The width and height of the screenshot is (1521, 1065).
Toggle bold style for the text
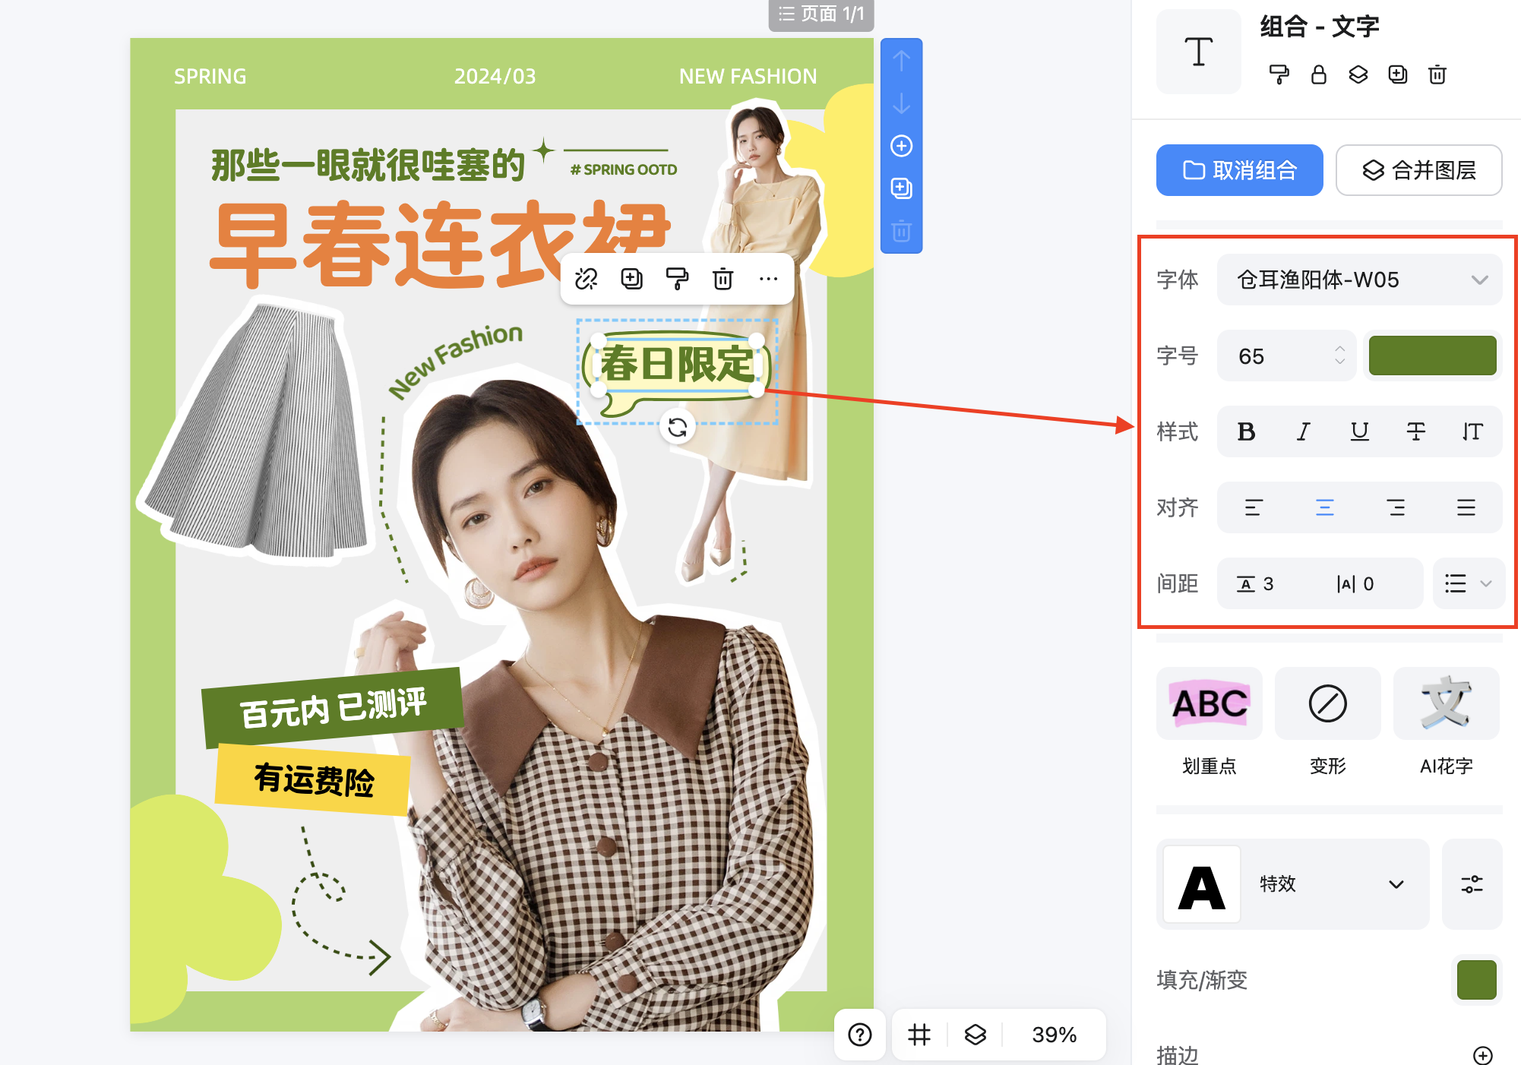[x=1246, y=431]
